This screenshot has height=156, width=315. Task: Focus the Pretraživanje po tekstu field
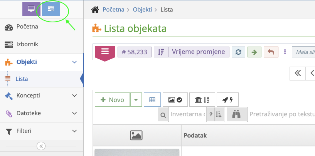(x=281, y=114)
